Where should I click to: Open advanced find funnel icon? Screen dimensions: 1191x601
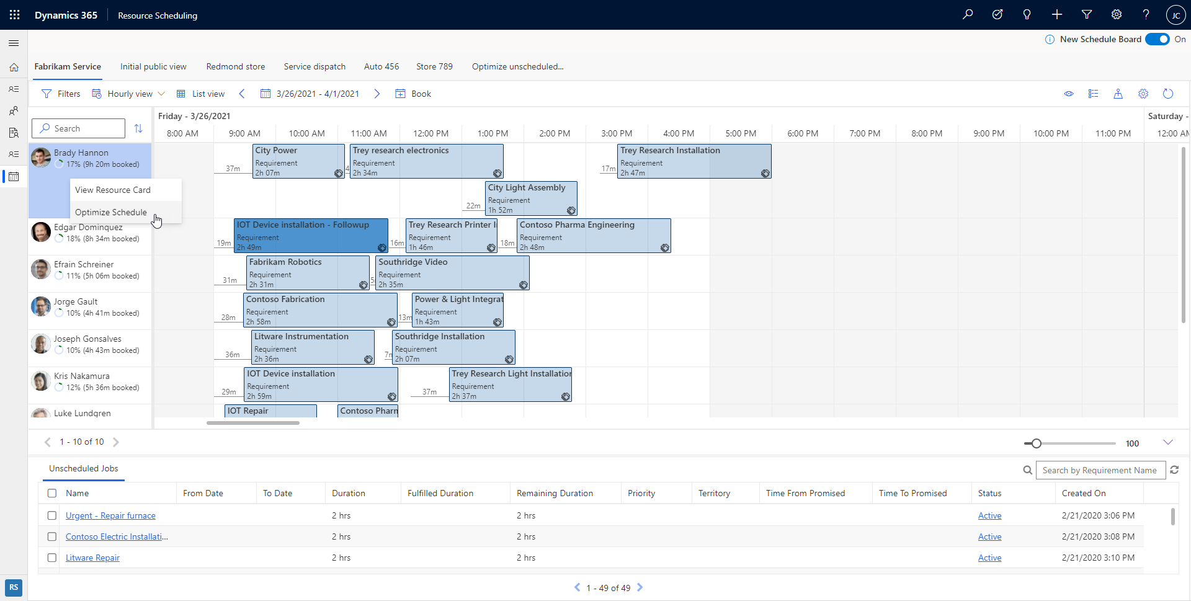coord(1087,15)
